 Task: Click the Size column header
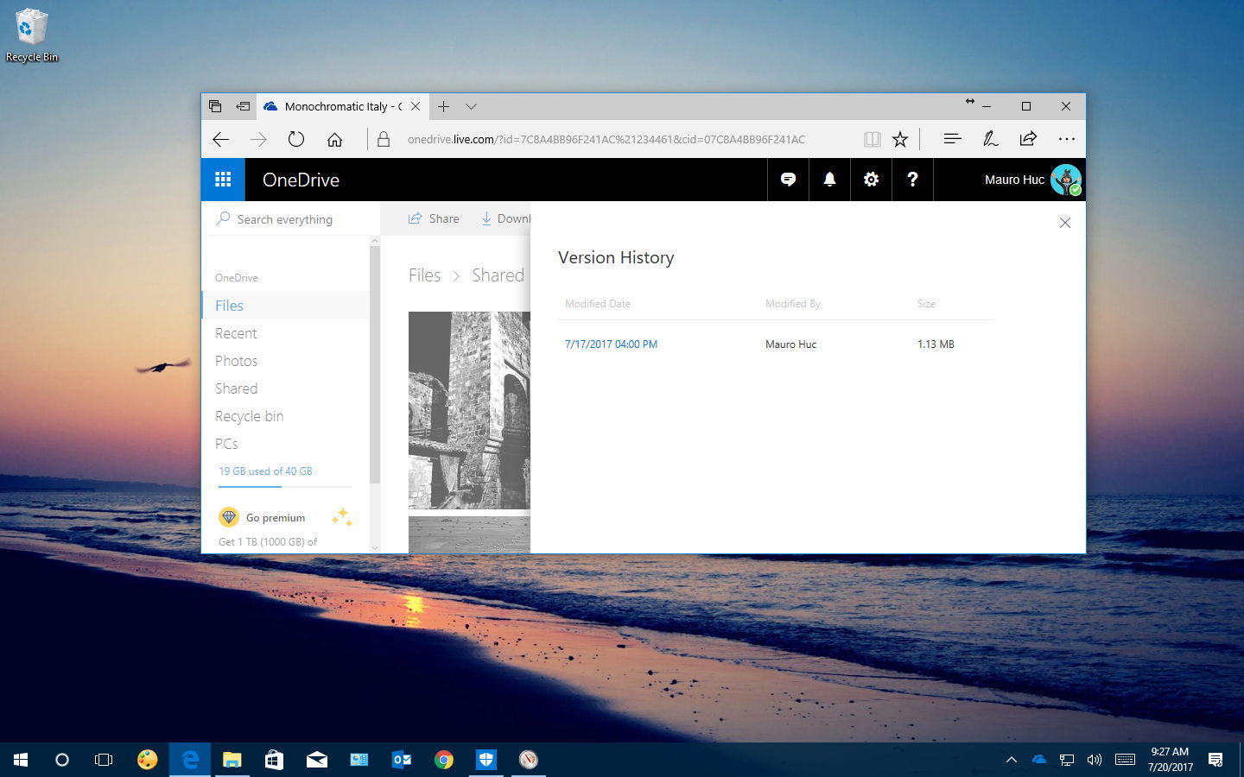[926, 304]
